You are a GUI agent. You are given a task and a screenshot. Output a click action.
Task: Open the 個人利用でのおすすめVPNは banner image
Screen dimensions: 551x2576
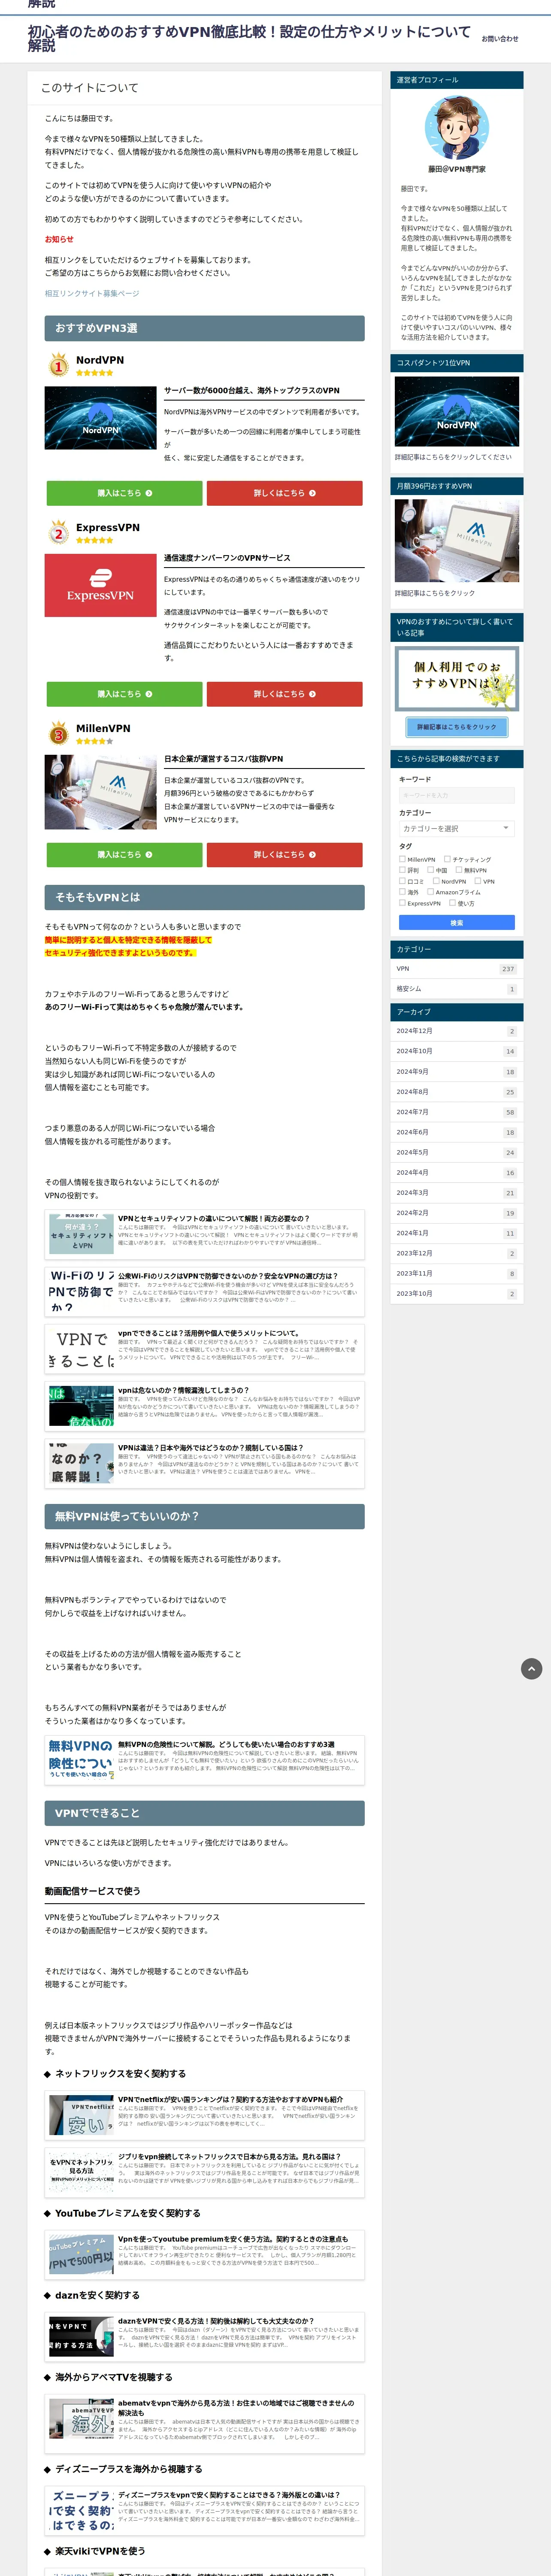click(x=457, y=680)
